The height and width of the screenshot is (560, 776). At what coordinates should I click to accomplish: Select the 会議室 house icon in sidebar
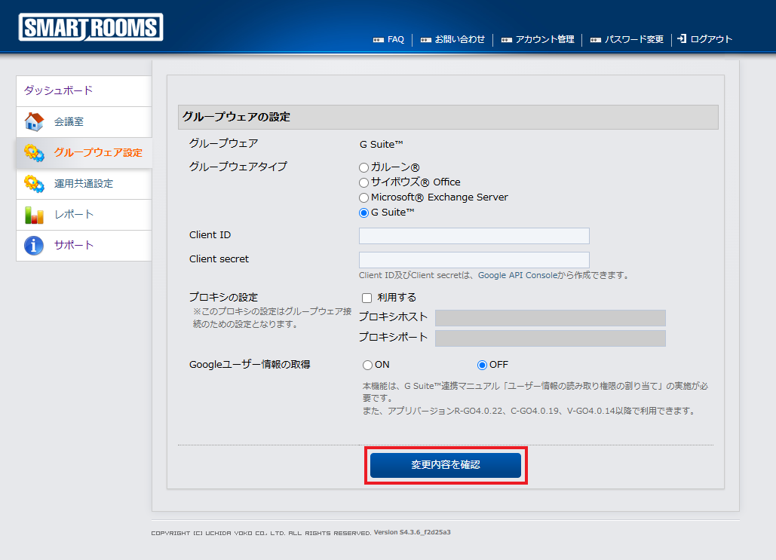pyautogui.click(x=33, y=122)
